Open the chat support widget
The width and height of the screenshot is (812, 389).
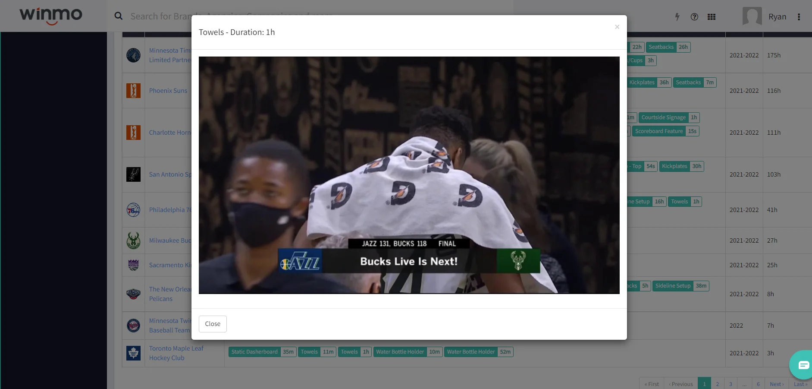pos(802,365)
